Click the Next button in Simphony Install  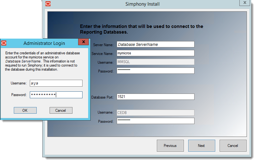click(x=202, y=146)
